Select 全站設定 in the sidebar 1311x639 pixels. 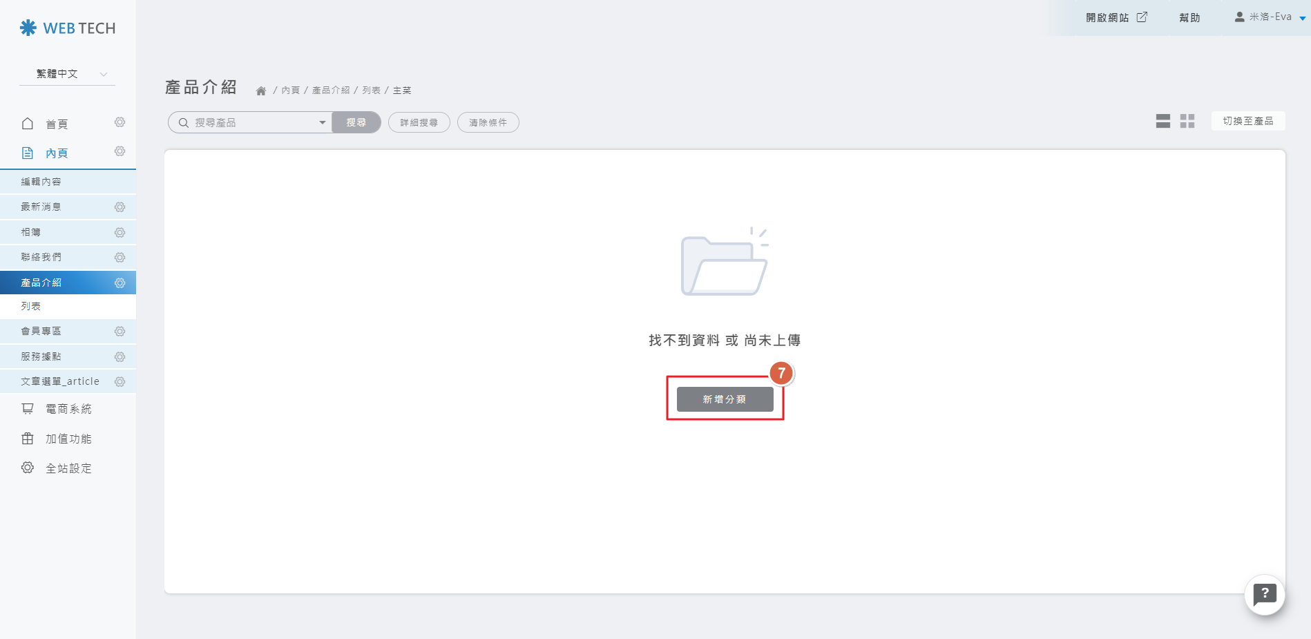click(68, 468)
